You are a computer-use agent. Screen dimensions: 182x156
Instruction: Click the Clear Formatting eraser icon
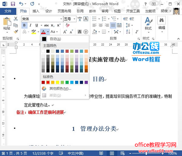[68, 25]
